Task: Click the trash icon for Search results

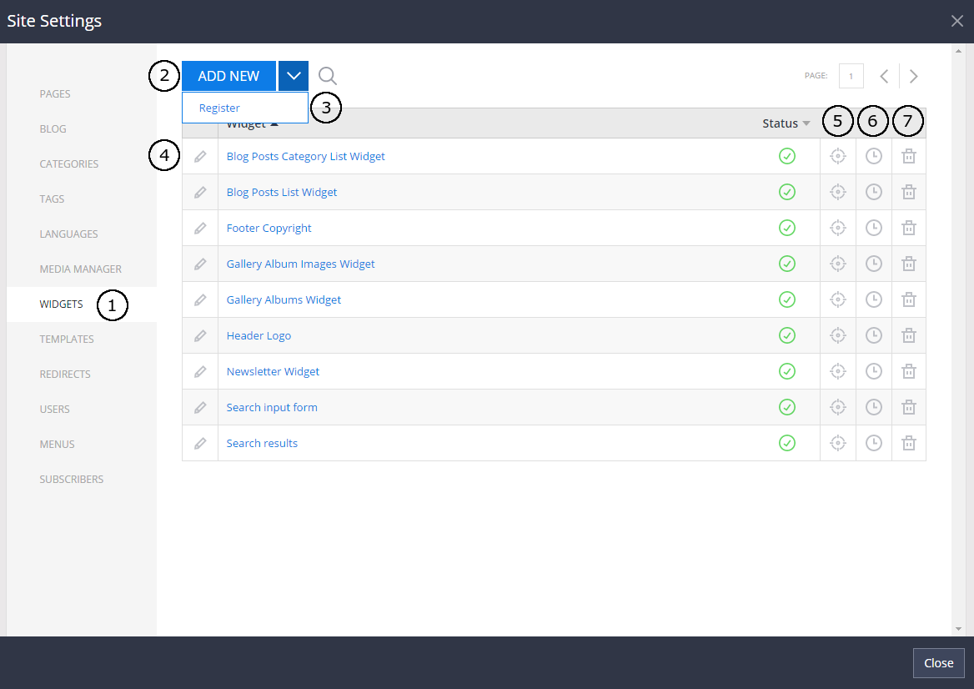Action: (908, 443)
